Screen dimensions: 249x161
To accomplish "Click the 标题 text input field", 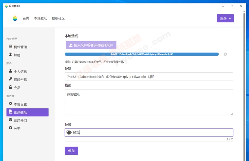I will click(149, 76).
